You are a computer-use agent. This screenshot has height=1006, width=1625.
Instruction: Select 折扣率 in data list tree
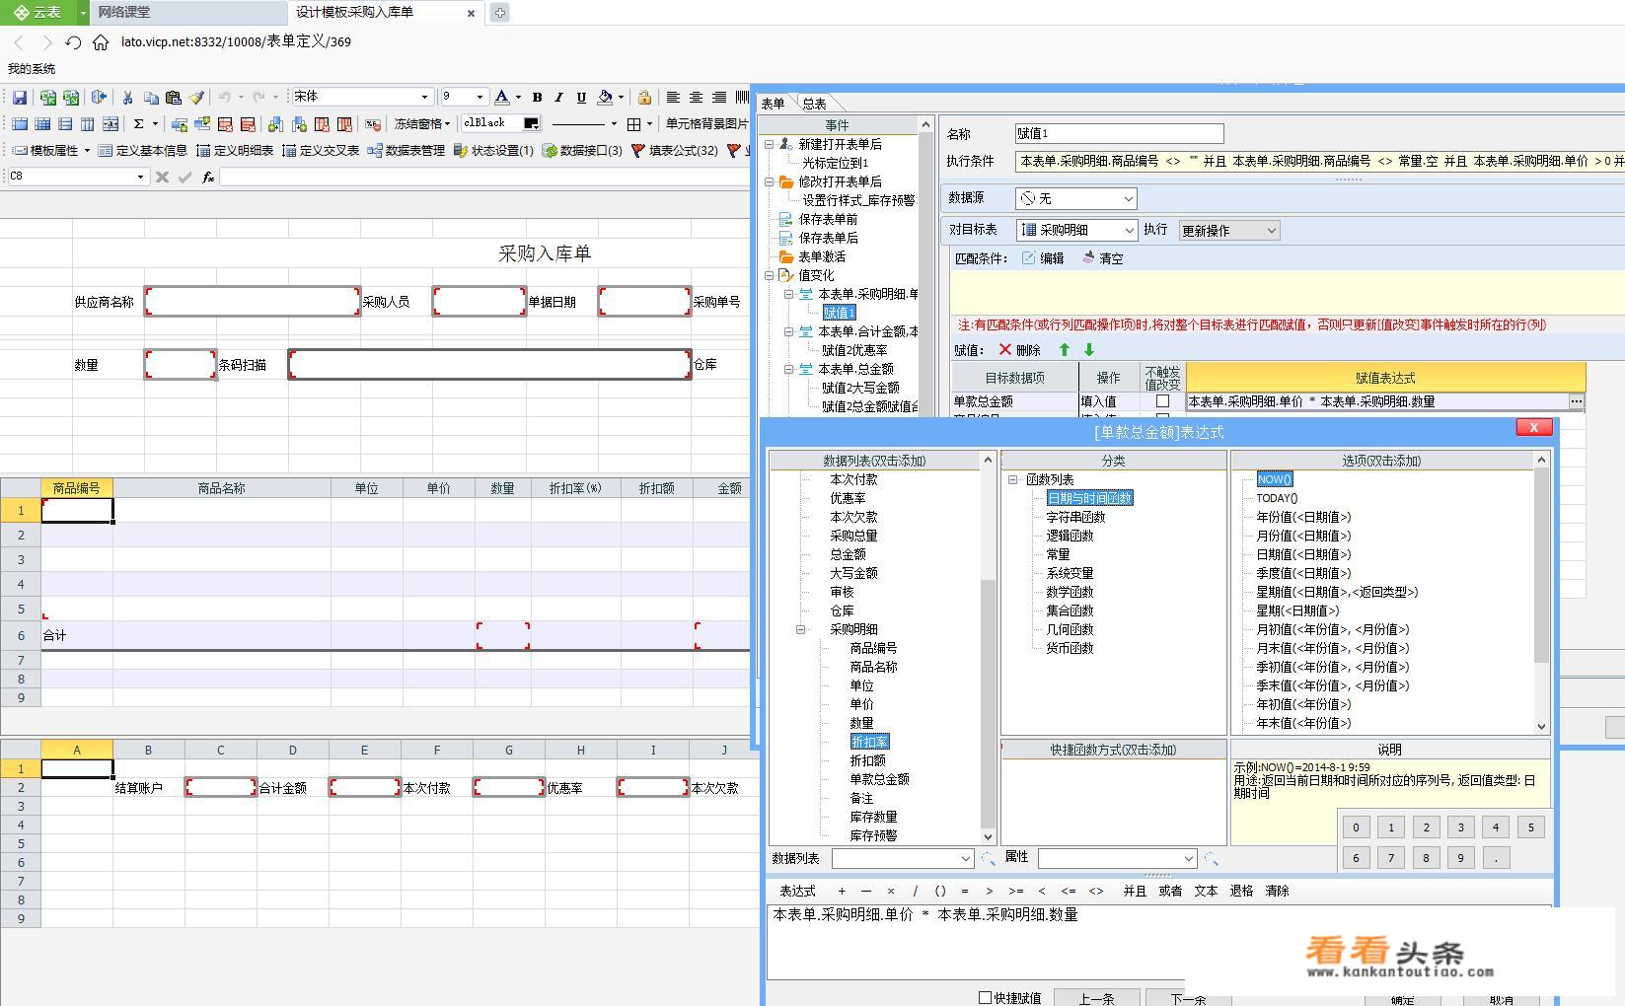[x=869, y=742]
